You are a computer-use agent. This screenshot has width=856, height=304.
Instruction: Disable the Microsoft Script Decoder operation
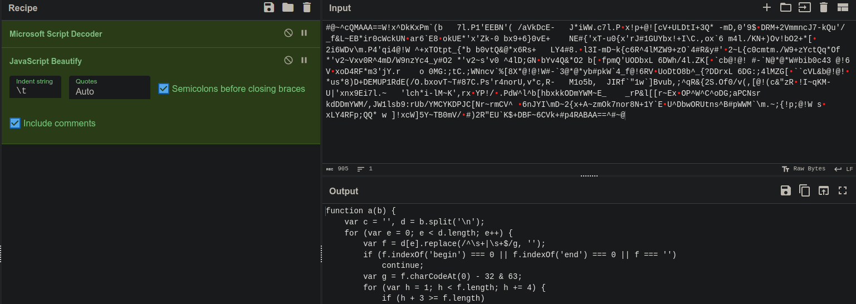pos(288,33)
